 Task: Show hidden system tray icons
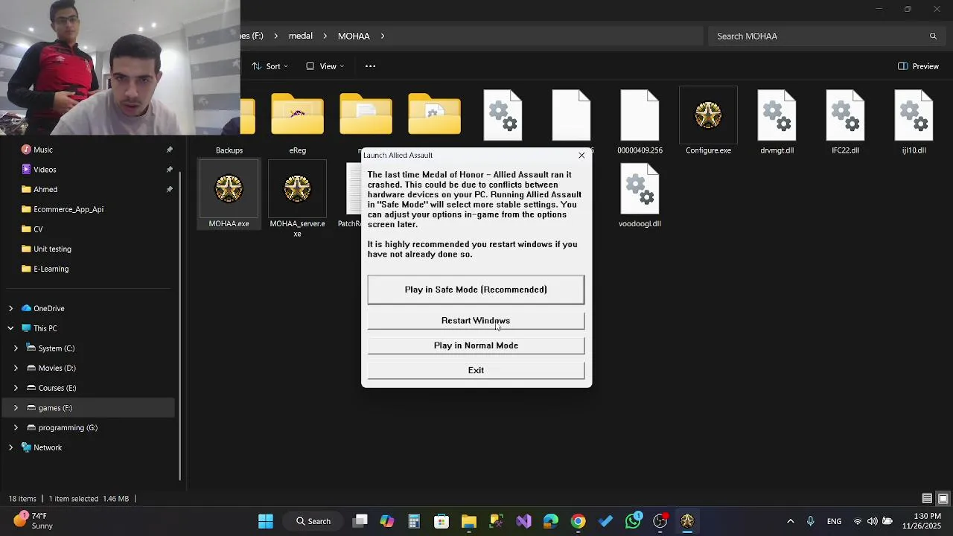[790, 521]
